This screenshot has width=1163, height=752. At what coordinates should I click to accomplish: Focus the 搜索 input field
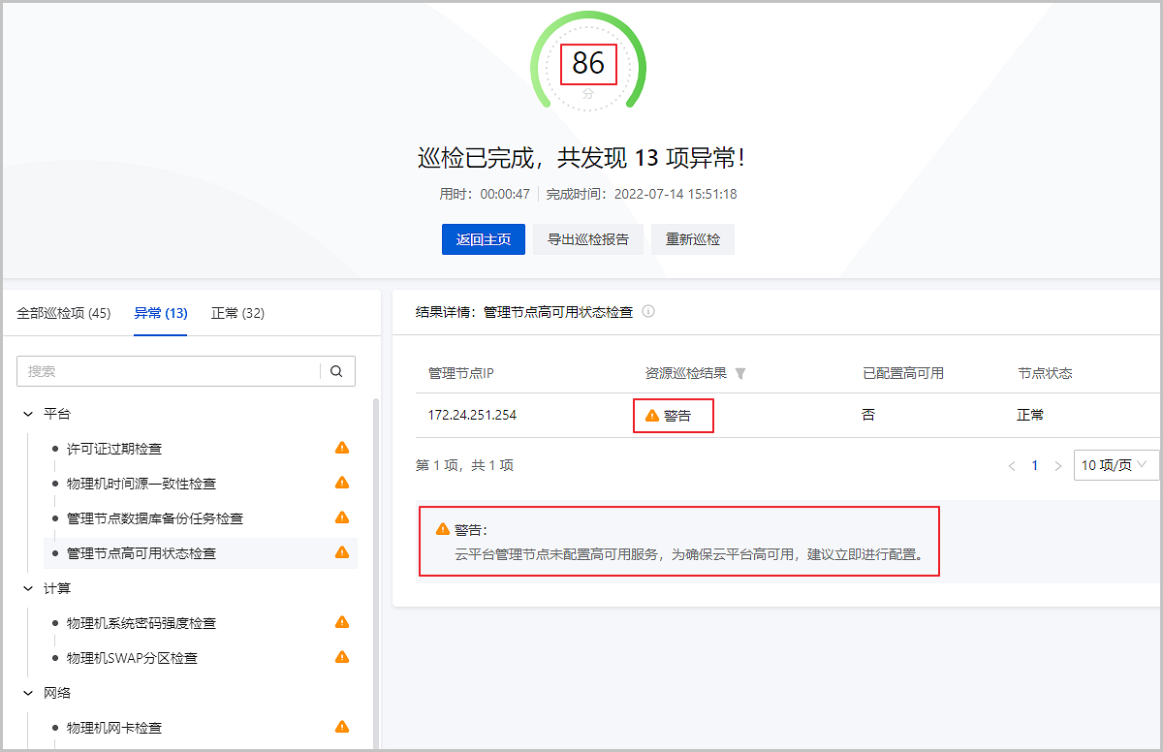(x=170, y=371)
